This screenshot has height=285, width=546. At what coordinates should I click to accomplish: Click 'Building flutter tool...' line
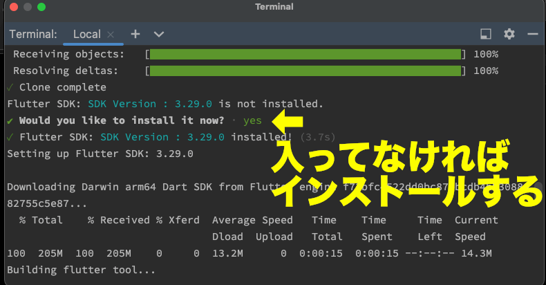[x=81, y=270]
